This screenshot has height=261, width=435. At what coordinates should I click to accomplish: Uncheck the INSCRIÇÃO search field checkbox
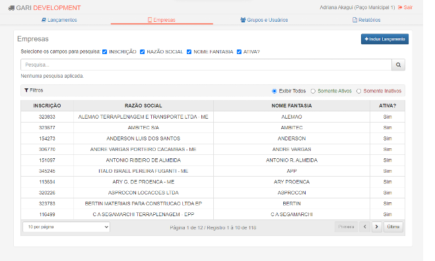pos(104,52)
